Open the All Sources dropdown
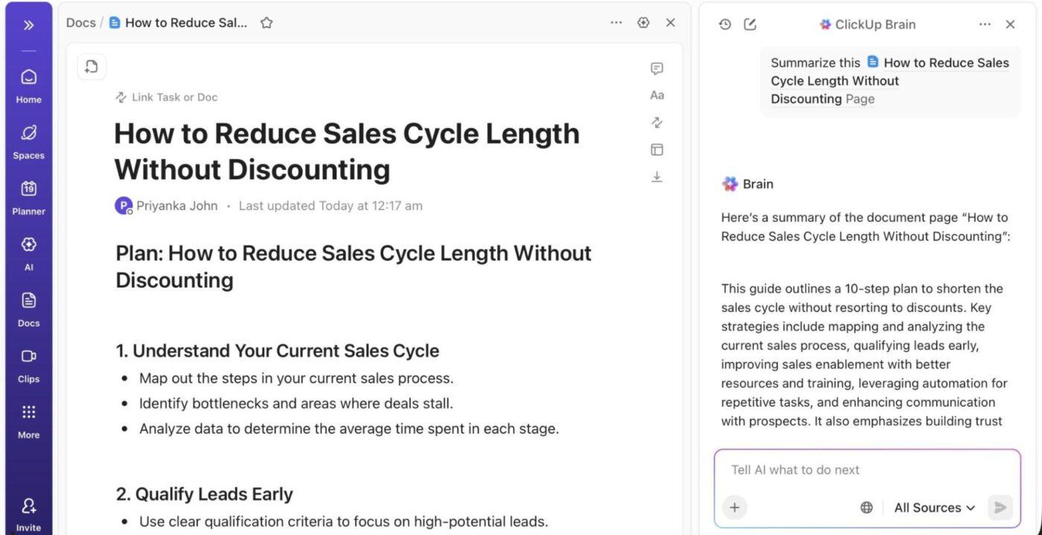 click(x=933, y=508)
